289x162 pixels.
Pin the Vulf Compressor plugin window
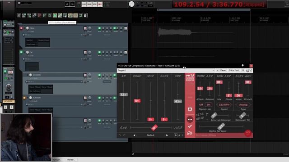242,66
